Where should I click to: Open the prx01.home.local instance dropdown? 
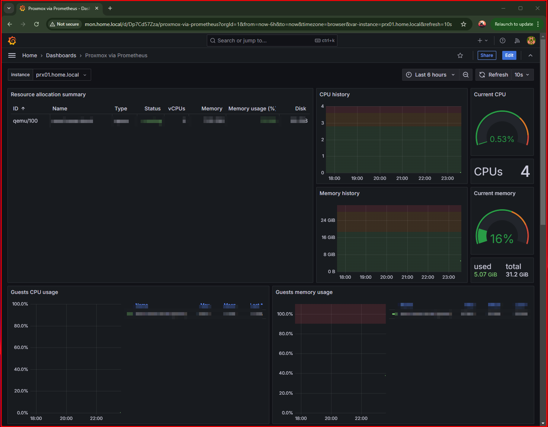pos(62,75)
